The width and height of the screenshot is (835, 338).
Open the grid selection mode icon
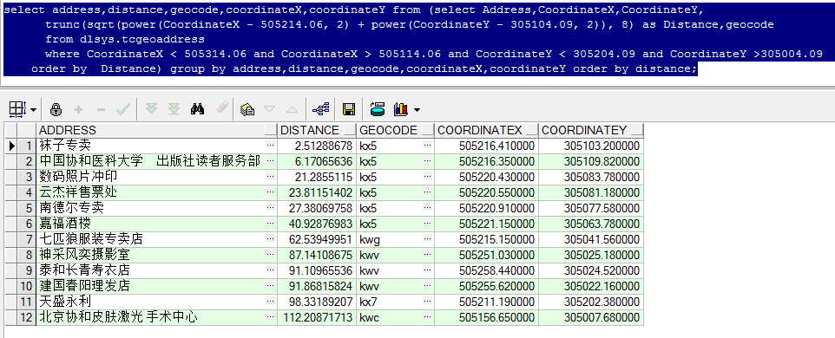pos(17,109)
